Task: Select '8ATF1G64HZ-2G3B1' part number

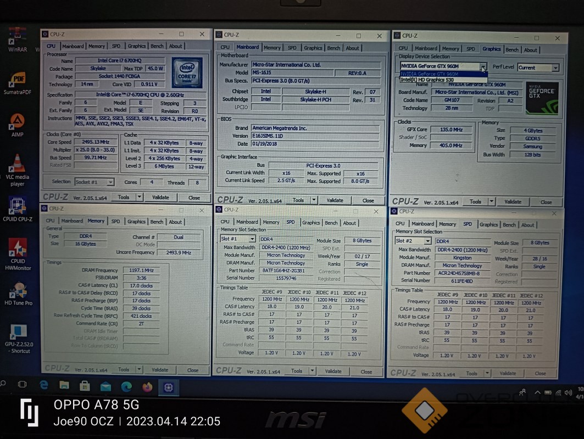Action: pos(283,271)
